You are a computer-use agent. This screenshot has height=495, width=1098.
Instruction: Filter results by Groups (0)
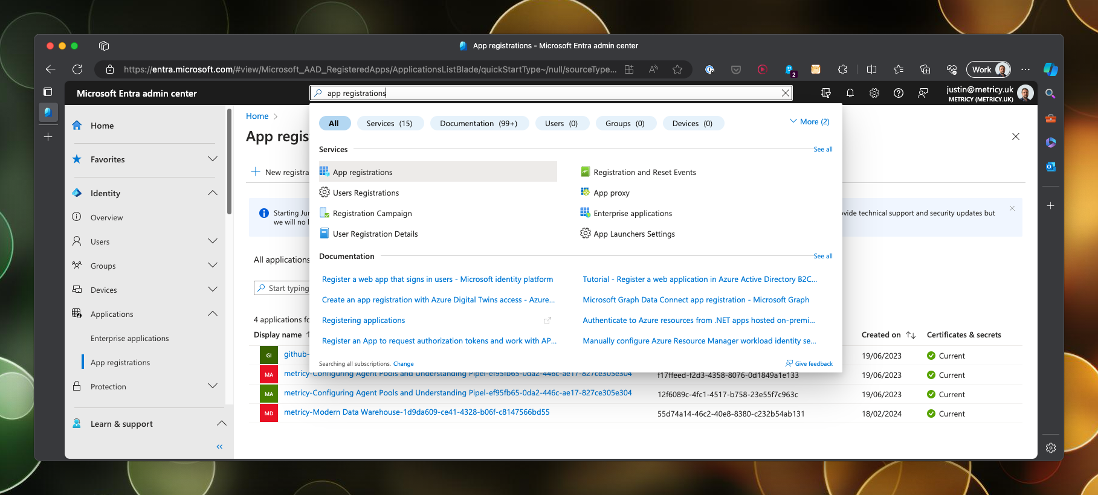point(625,123)
